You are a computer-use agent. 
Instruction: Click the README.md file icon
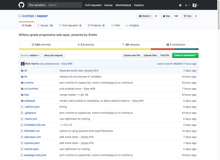click(22, 131)
